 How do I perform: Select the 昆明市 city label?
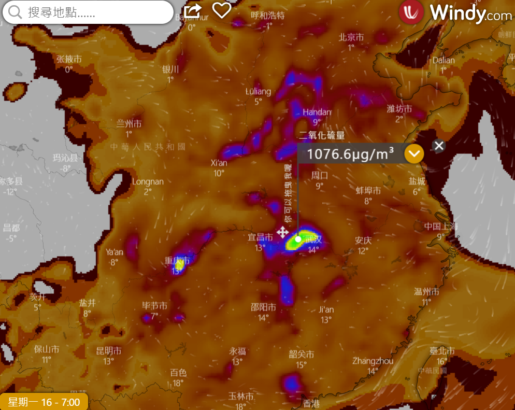[108, 351]
